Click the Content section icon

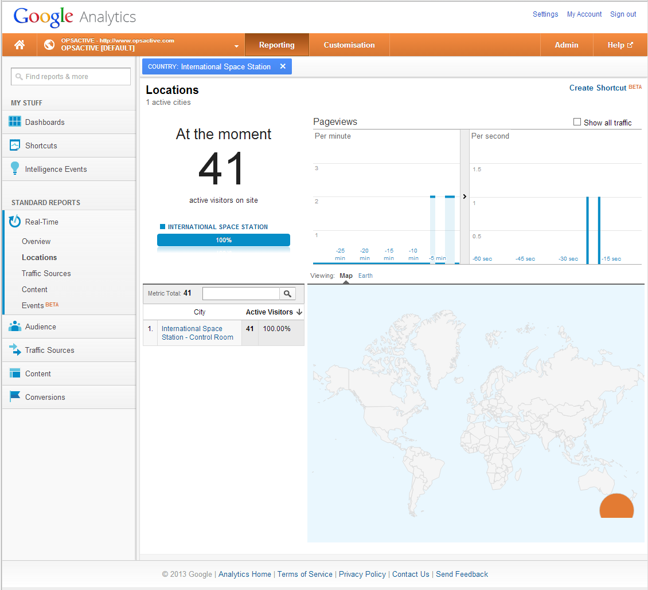click(x=15, y=373)
